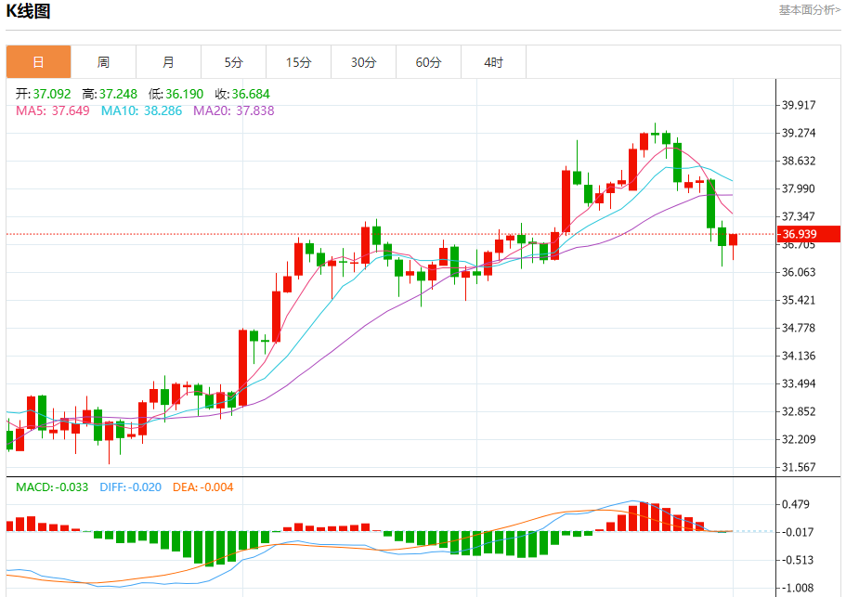Open the 15分 interval tab
The height and width of the screenshot is (597, 846).
pyautogui.click(x=298, y=62)
